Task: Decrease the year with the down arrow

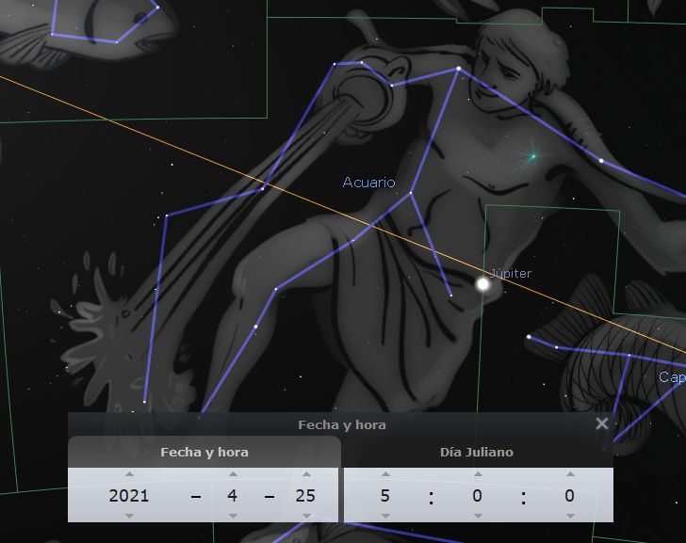Action: pyautogui.click(x=129, y=516)
